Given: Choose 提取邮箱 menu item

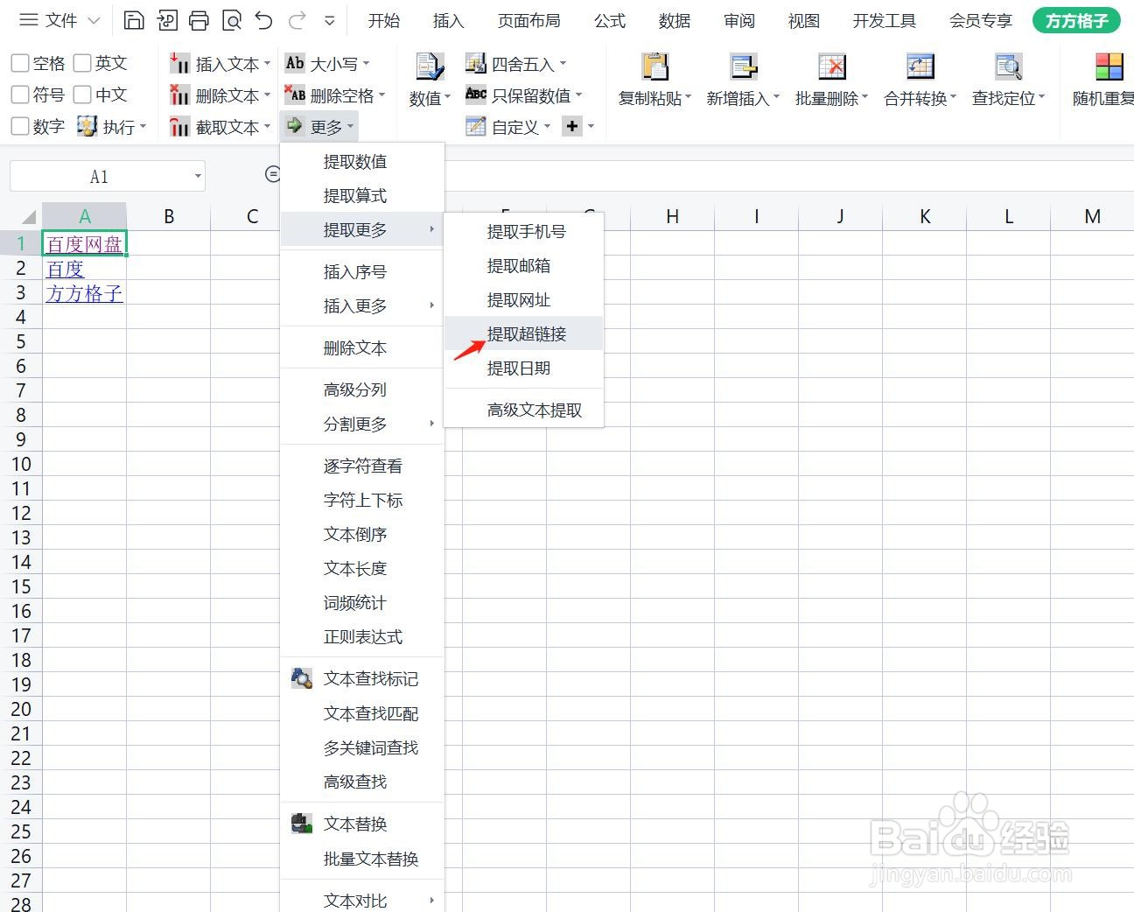Looking at the screenshot, I should tap(524, 265).
